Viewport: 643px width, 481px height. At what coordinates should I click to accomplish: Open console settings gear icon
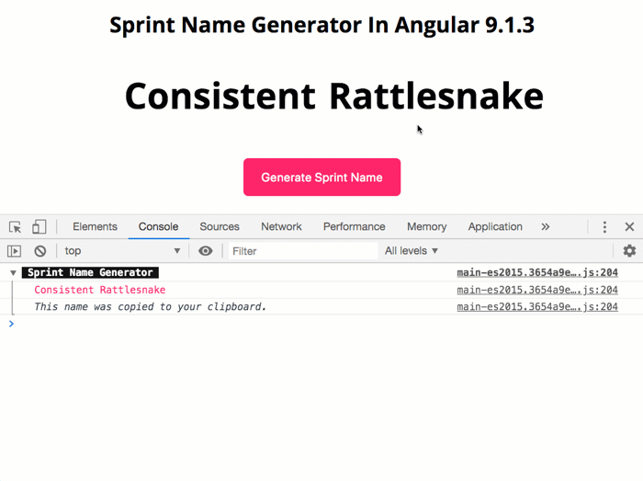click(629, 251)
